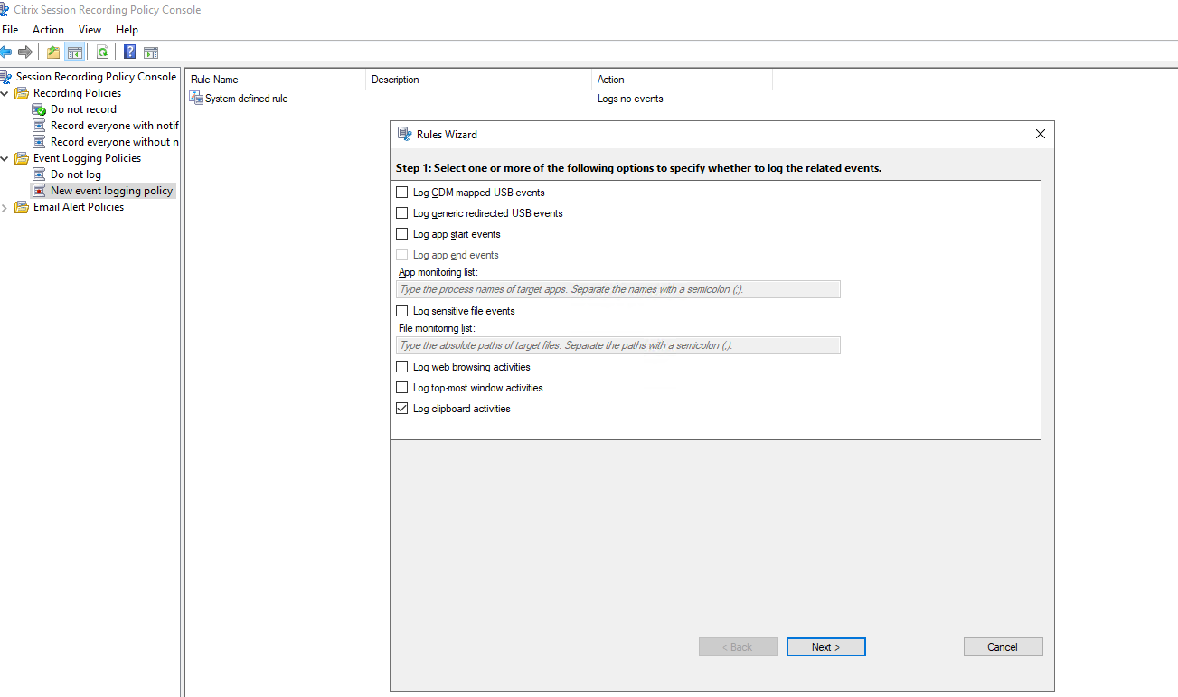Check Log web browsing activities
The height and width of the screenshot is (697, 1178).
click(402, 367)
